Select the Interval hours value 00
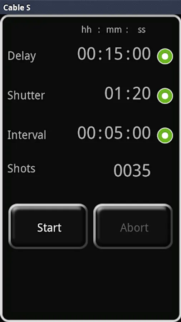 pos(87,133)
